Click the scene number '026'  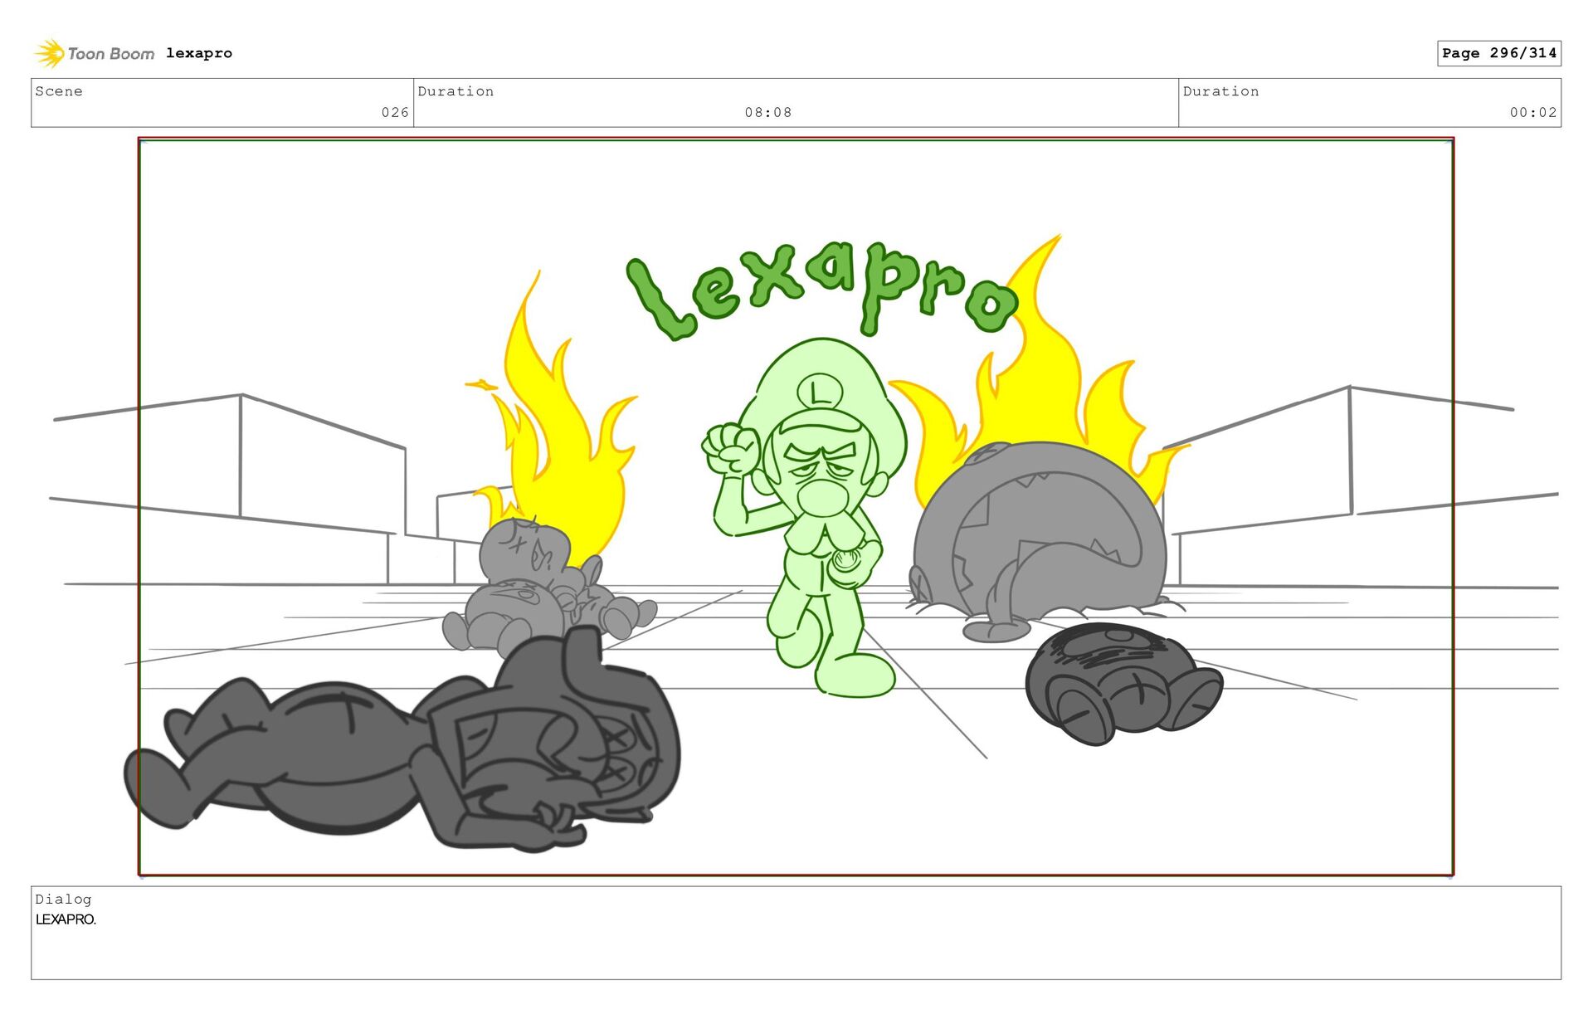coord(395,112)
